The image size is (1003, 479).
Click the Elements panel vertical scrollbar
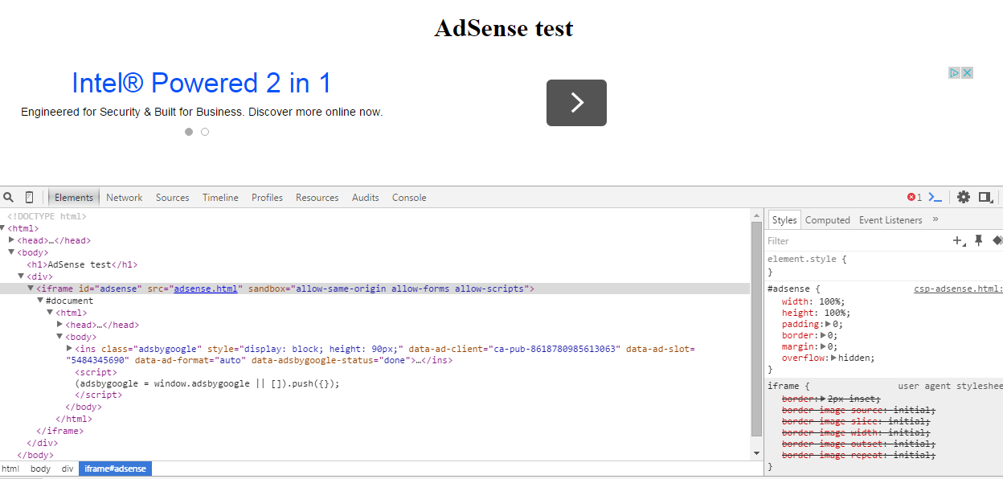pyautogui.click(x=756, y=328)
